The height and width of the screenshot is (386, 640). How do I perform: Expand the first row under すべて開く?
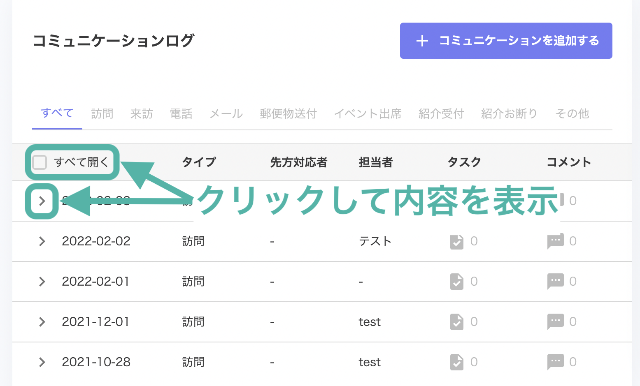[x=42, y=201]
